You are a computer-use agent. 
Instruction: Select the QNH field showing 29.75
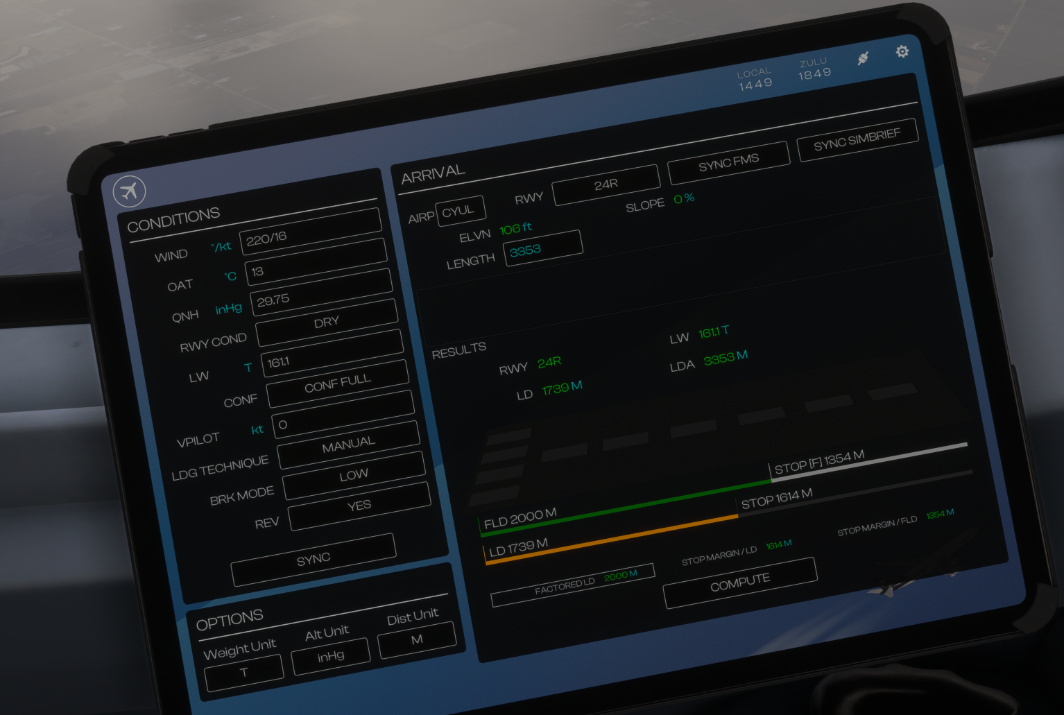point(320,291)
